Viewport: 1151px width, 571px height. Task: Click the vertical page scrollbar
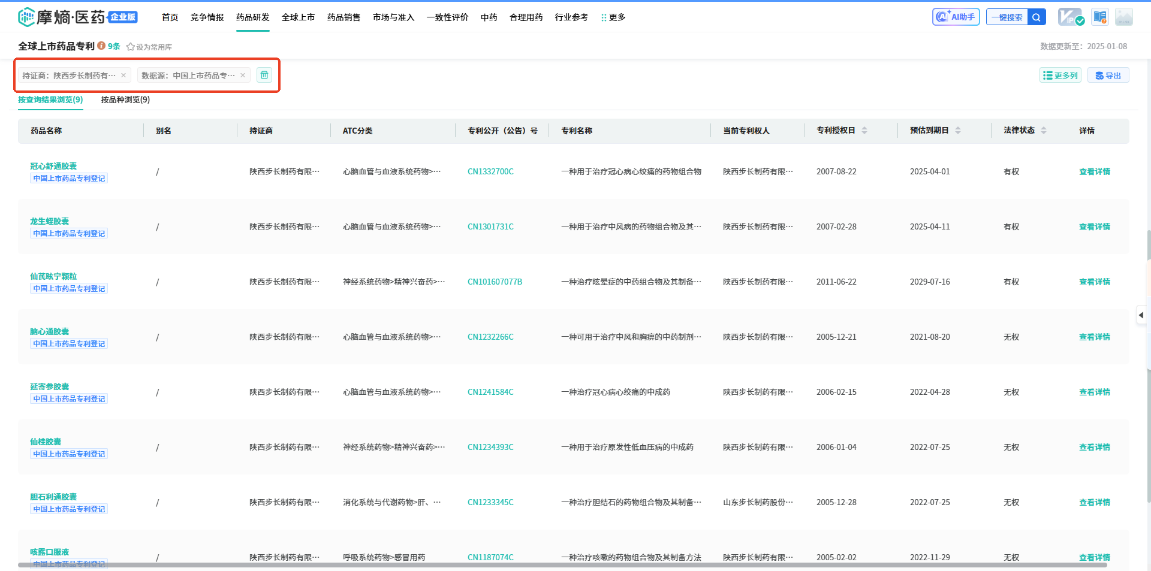(1149, 365)
